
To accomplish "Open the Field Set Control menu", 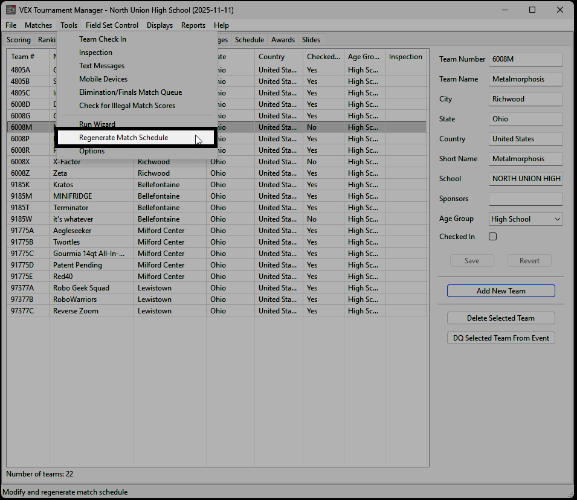I will [112, 25].
